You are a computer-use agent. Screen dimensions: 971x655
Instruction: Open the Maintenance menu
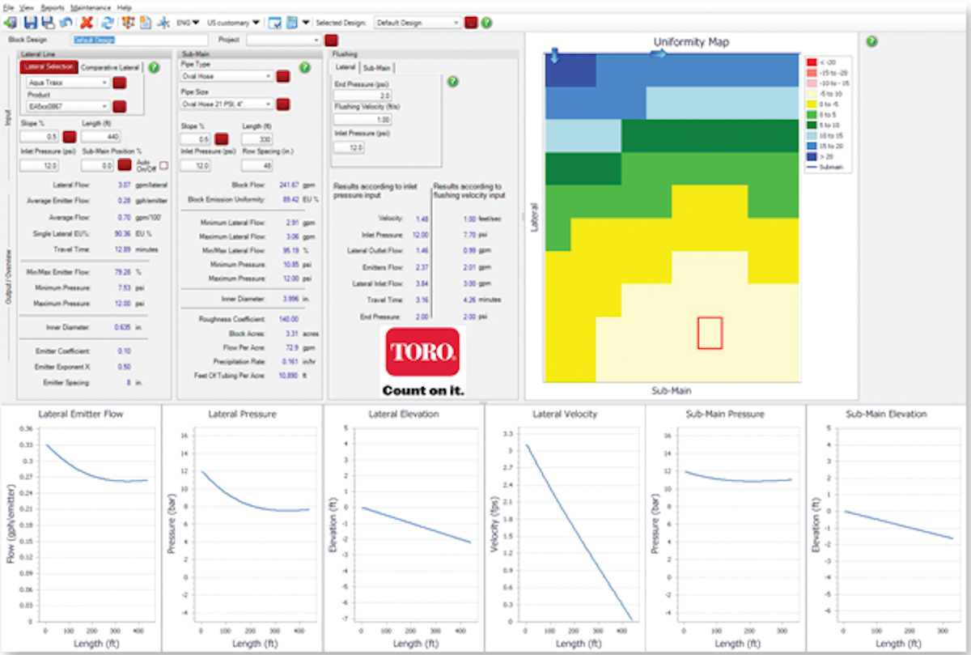click(91, 6)
